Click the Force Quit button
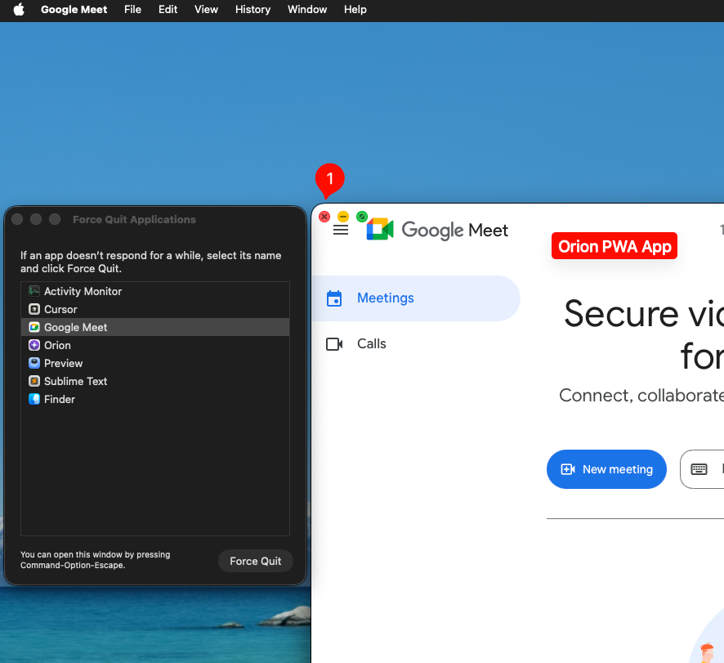 click(255, 561)
